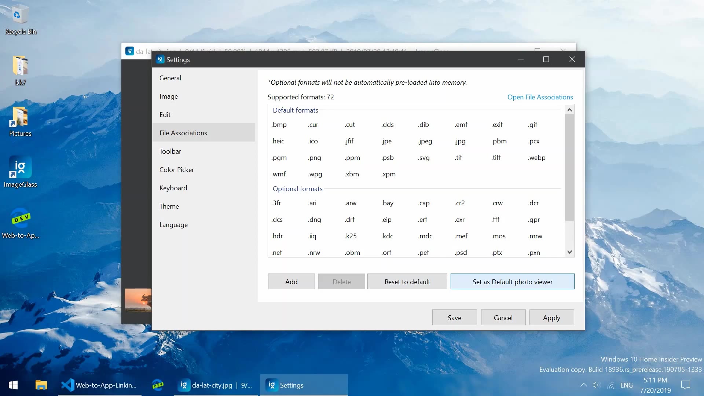Click the format list scrollbar thumb
The image size is (704, 396).
click(x=569, y=167)
